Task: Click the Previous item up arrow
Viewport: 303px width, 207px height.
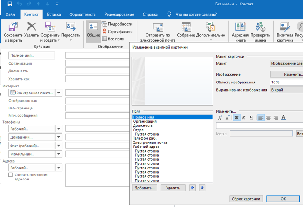Action: (38, 4)
